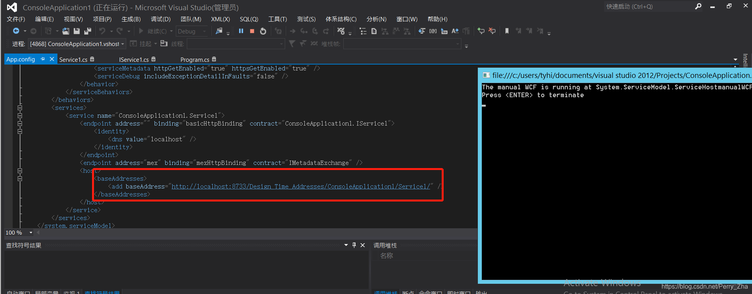Click the Find in Files icon
Viewport: 752px width, 294px height.
[219, 31]
